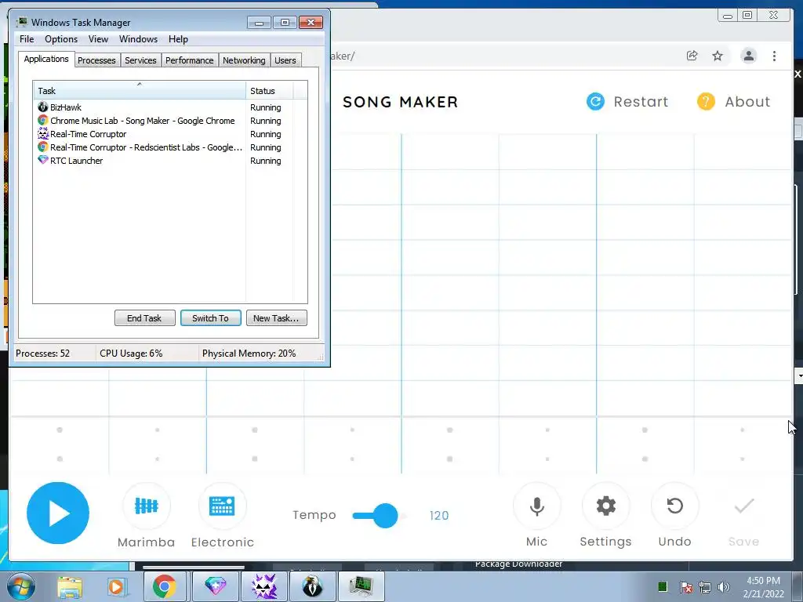Image resolution: width=803 pixels, height=602 pixels.
Task: Open Windows Media Player taskbar icon
Action: 116,586
